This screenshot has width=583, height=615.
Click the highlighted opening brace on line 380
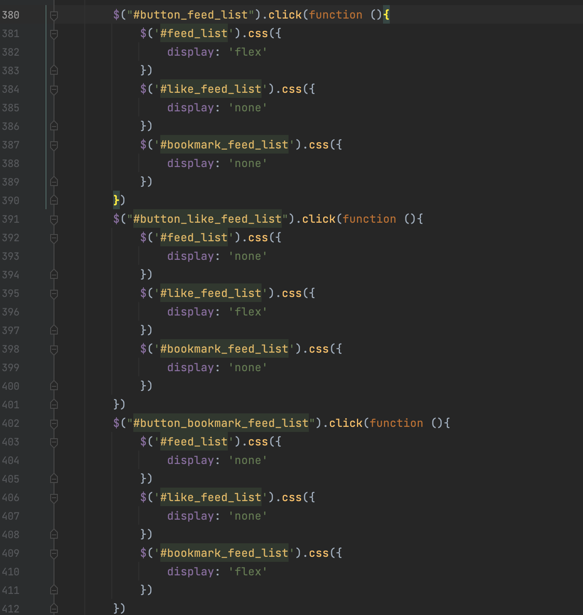click(x=386, y=15)
